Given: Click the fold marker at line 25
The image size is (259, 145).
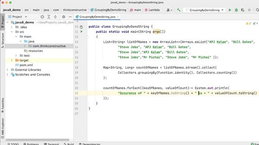Looking at the screenshot, I should (x=87, y=104).
